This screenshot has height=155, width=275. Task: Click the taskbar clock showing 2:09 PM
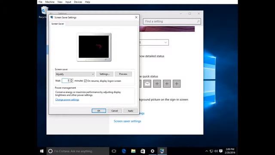230,151
